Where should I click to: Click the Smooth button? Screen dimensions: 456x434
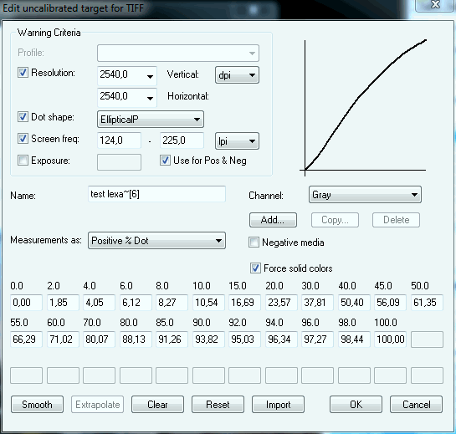tap(37, 405)
